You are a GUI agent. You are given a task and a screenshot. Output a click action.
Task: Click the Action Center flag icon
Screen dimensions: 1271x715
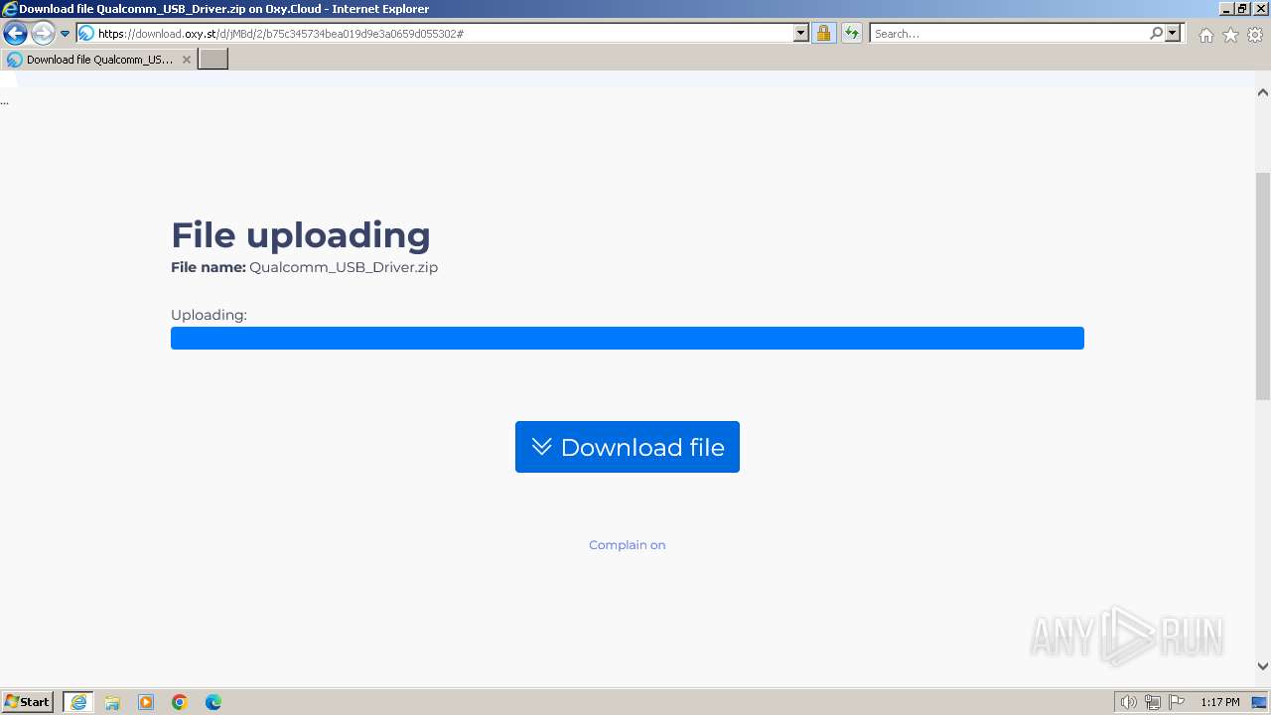pyautogui.click(x=1177, y=702)
